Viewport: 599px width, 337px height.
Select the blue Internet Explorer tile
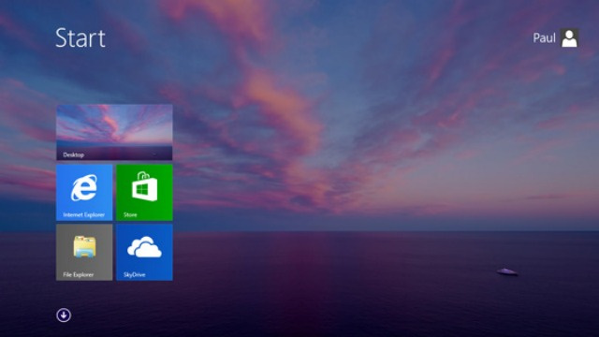84,192
